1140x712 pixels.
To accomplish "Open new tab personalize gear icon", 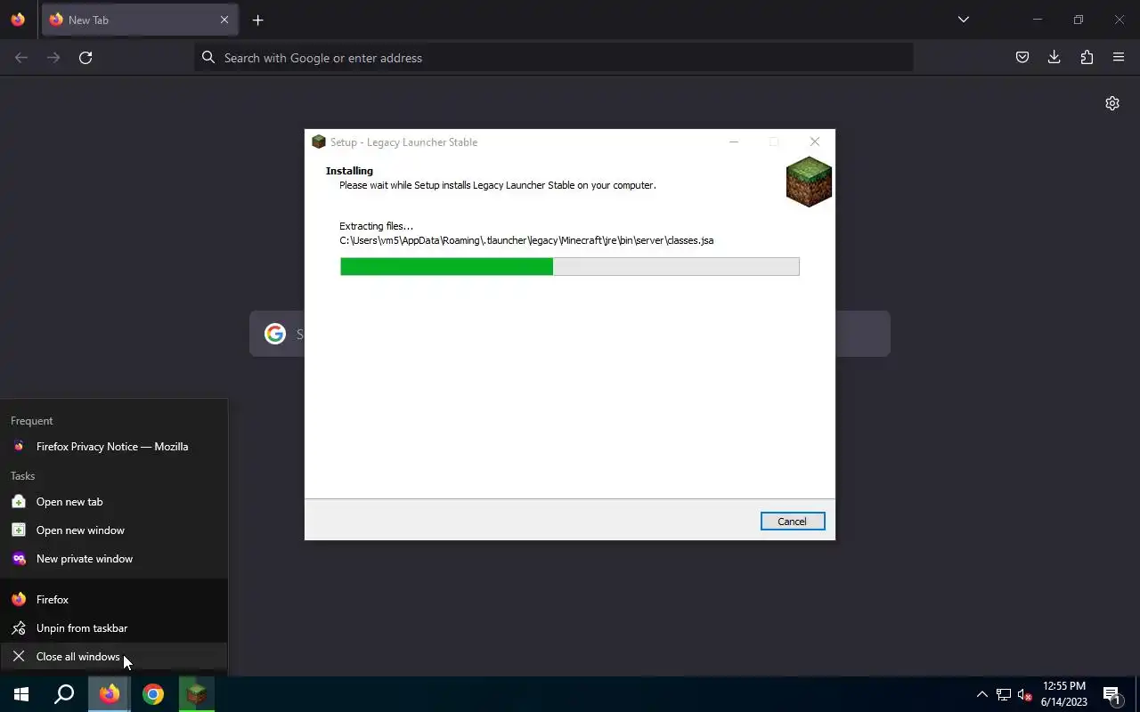I will [x=1112, y=103].
